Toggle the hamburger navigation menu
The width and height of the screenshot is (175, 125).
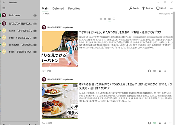click(4, 8)
